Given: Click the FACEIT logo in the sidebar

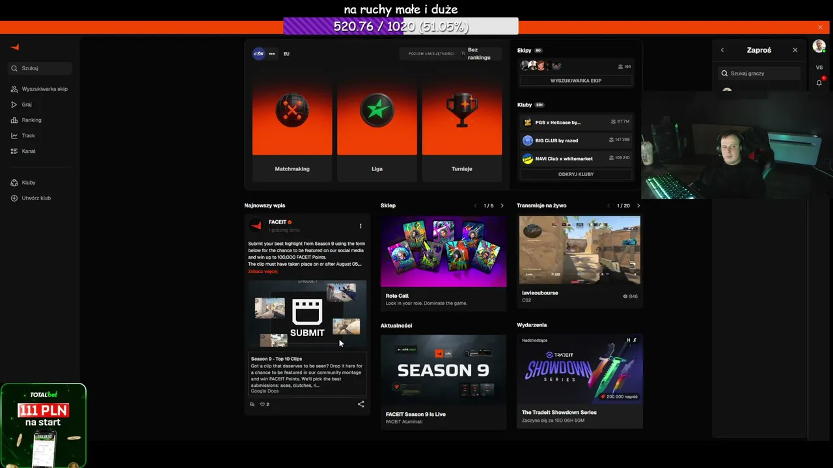Looking at the screenshot, I should point(15,47).
